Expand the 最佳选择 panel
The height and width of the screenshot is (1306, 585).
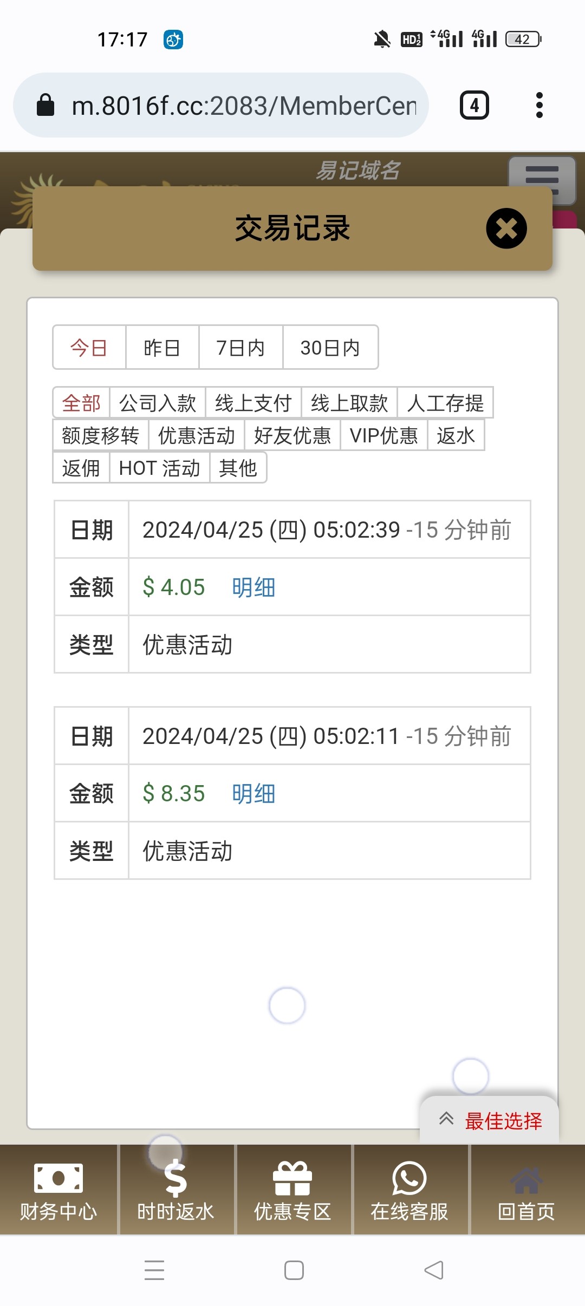490,1120
